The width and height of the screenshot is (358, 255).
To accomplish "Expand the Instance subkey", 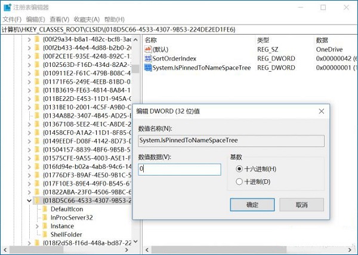I will 37,226.
